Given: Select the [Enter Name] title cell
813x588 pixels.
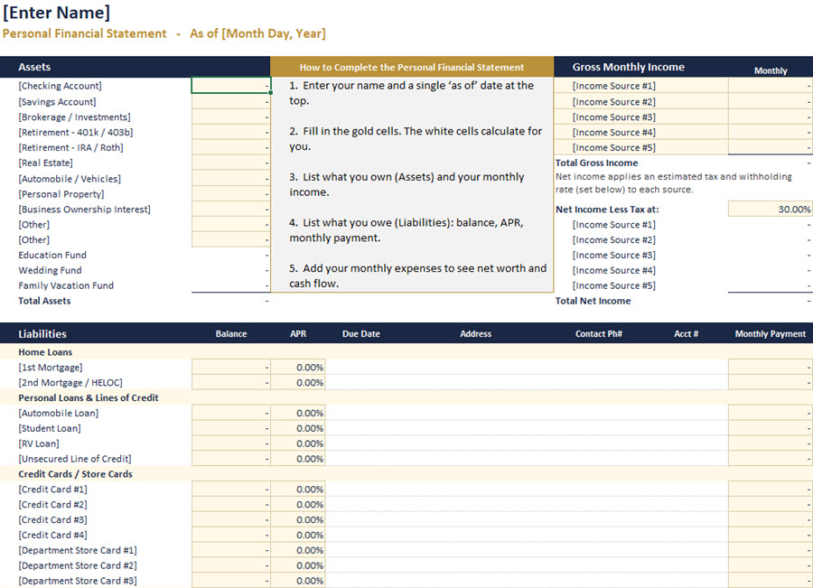Looking at the screenshot, I should (57, 13).
